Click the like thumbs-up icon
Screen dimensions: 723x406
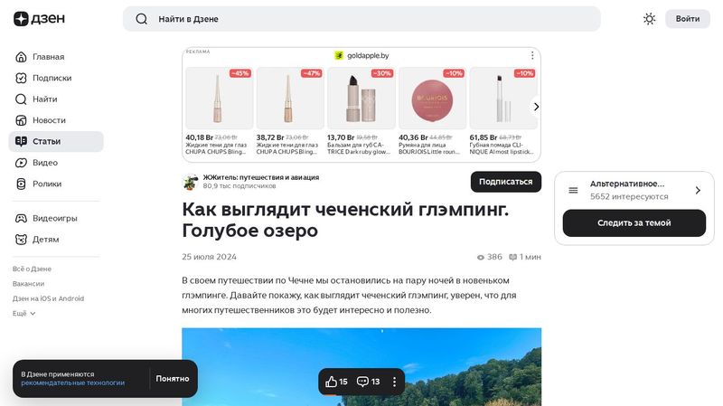(x=331, y=382)
